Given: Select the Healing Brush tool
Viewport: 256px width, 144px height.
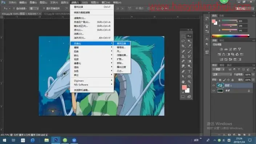Looking at the screenshot, I should pyautogui.click(x=183, y=51).
